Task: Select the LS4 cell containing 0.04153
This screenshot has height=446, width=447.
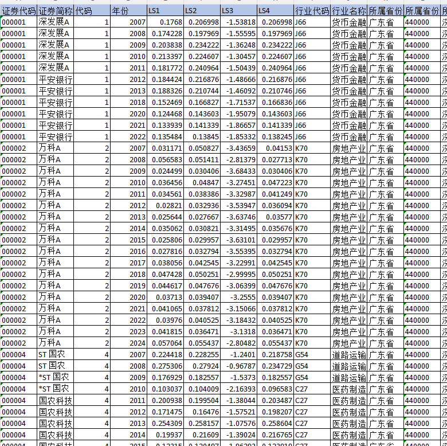Action: pyautogui.click(x=275, y=148)
